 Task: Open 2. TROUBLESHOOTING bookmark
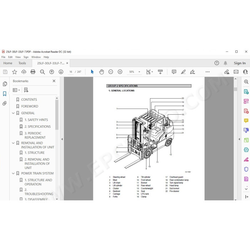[x=39, y=192]
